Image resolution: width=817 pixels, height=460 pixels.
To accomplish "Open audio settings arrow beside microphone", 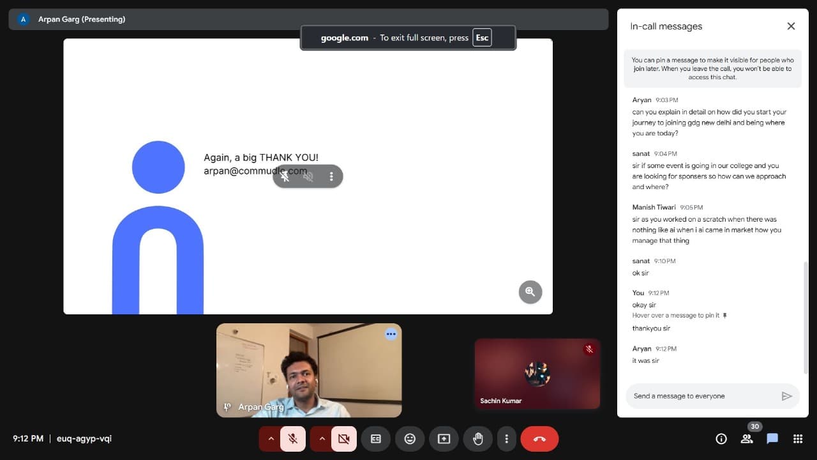I will [271, 439].
